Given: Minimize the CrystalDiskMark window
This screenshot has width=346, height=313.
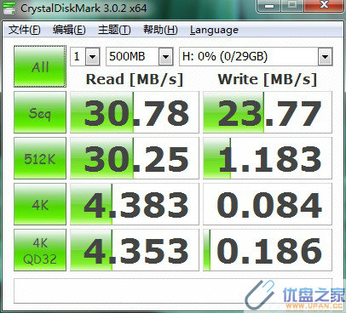Looking at the screenshot, I should 268,5.
